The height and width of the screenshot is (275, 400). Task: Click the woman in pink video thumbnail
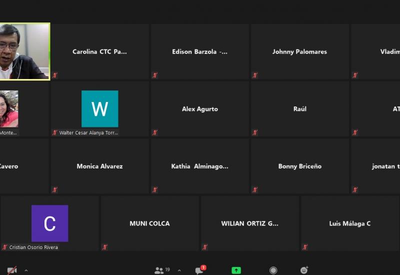pos(9,109)
